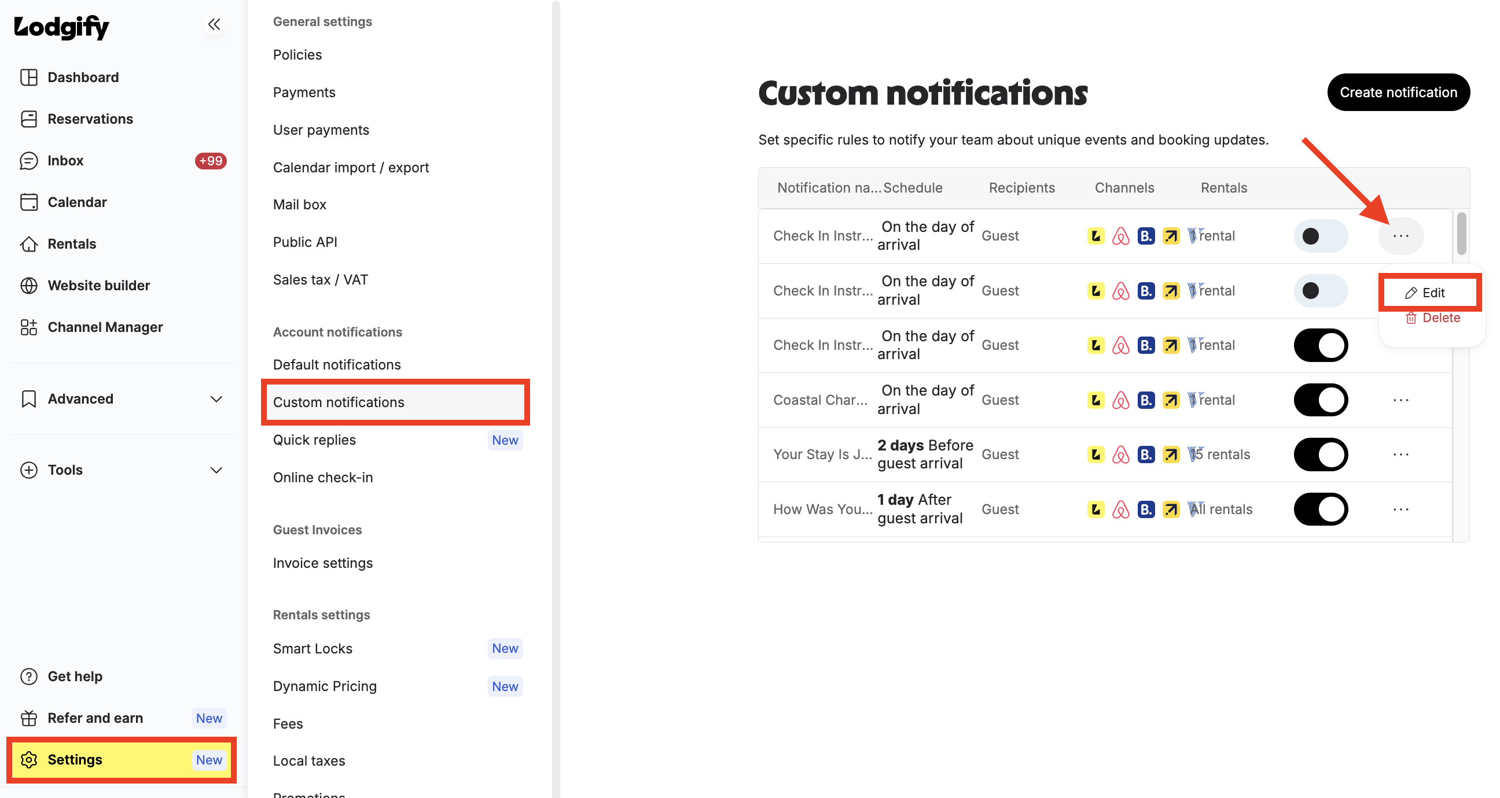Open Payments settings
Image resolution: width=1500 pixels, height=798 pixels.
pos(304,92)
